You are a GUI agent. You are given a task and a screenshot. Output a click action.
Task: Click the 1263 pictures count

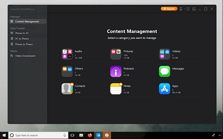tap(126, 55)
